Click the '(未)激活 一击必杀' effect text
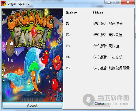The width and height of the screenshot is (136, 111). [x=108, y=57]
